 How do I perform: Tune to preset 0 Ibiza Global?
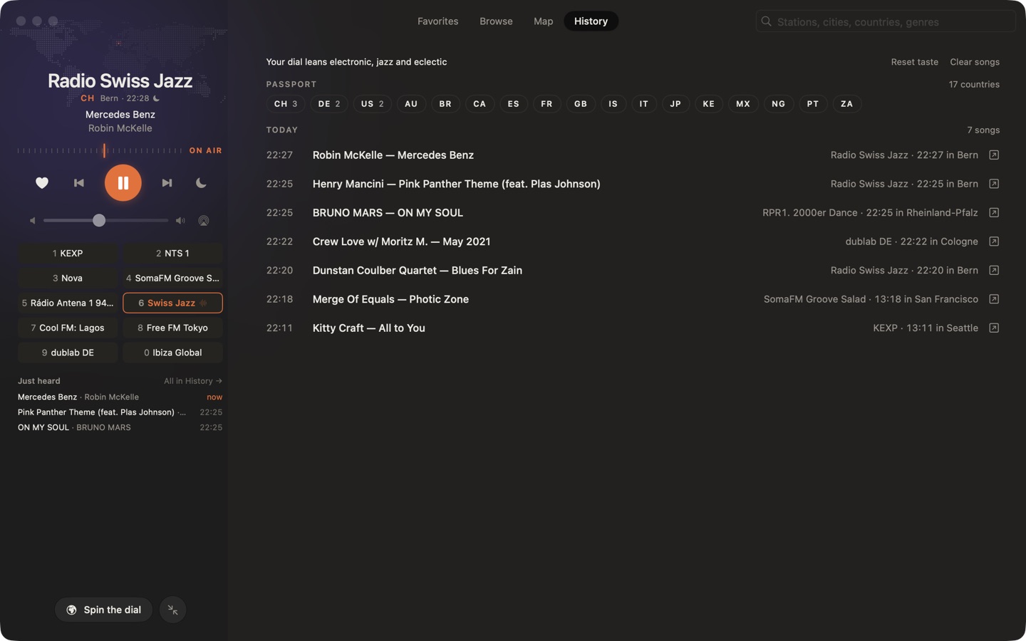coord(173,353)
